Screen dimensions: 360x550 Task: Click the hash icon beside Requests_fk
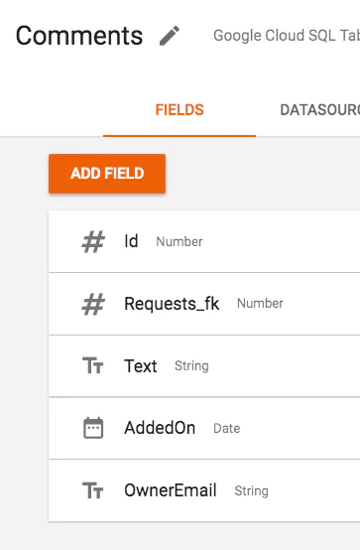(93, 304)
